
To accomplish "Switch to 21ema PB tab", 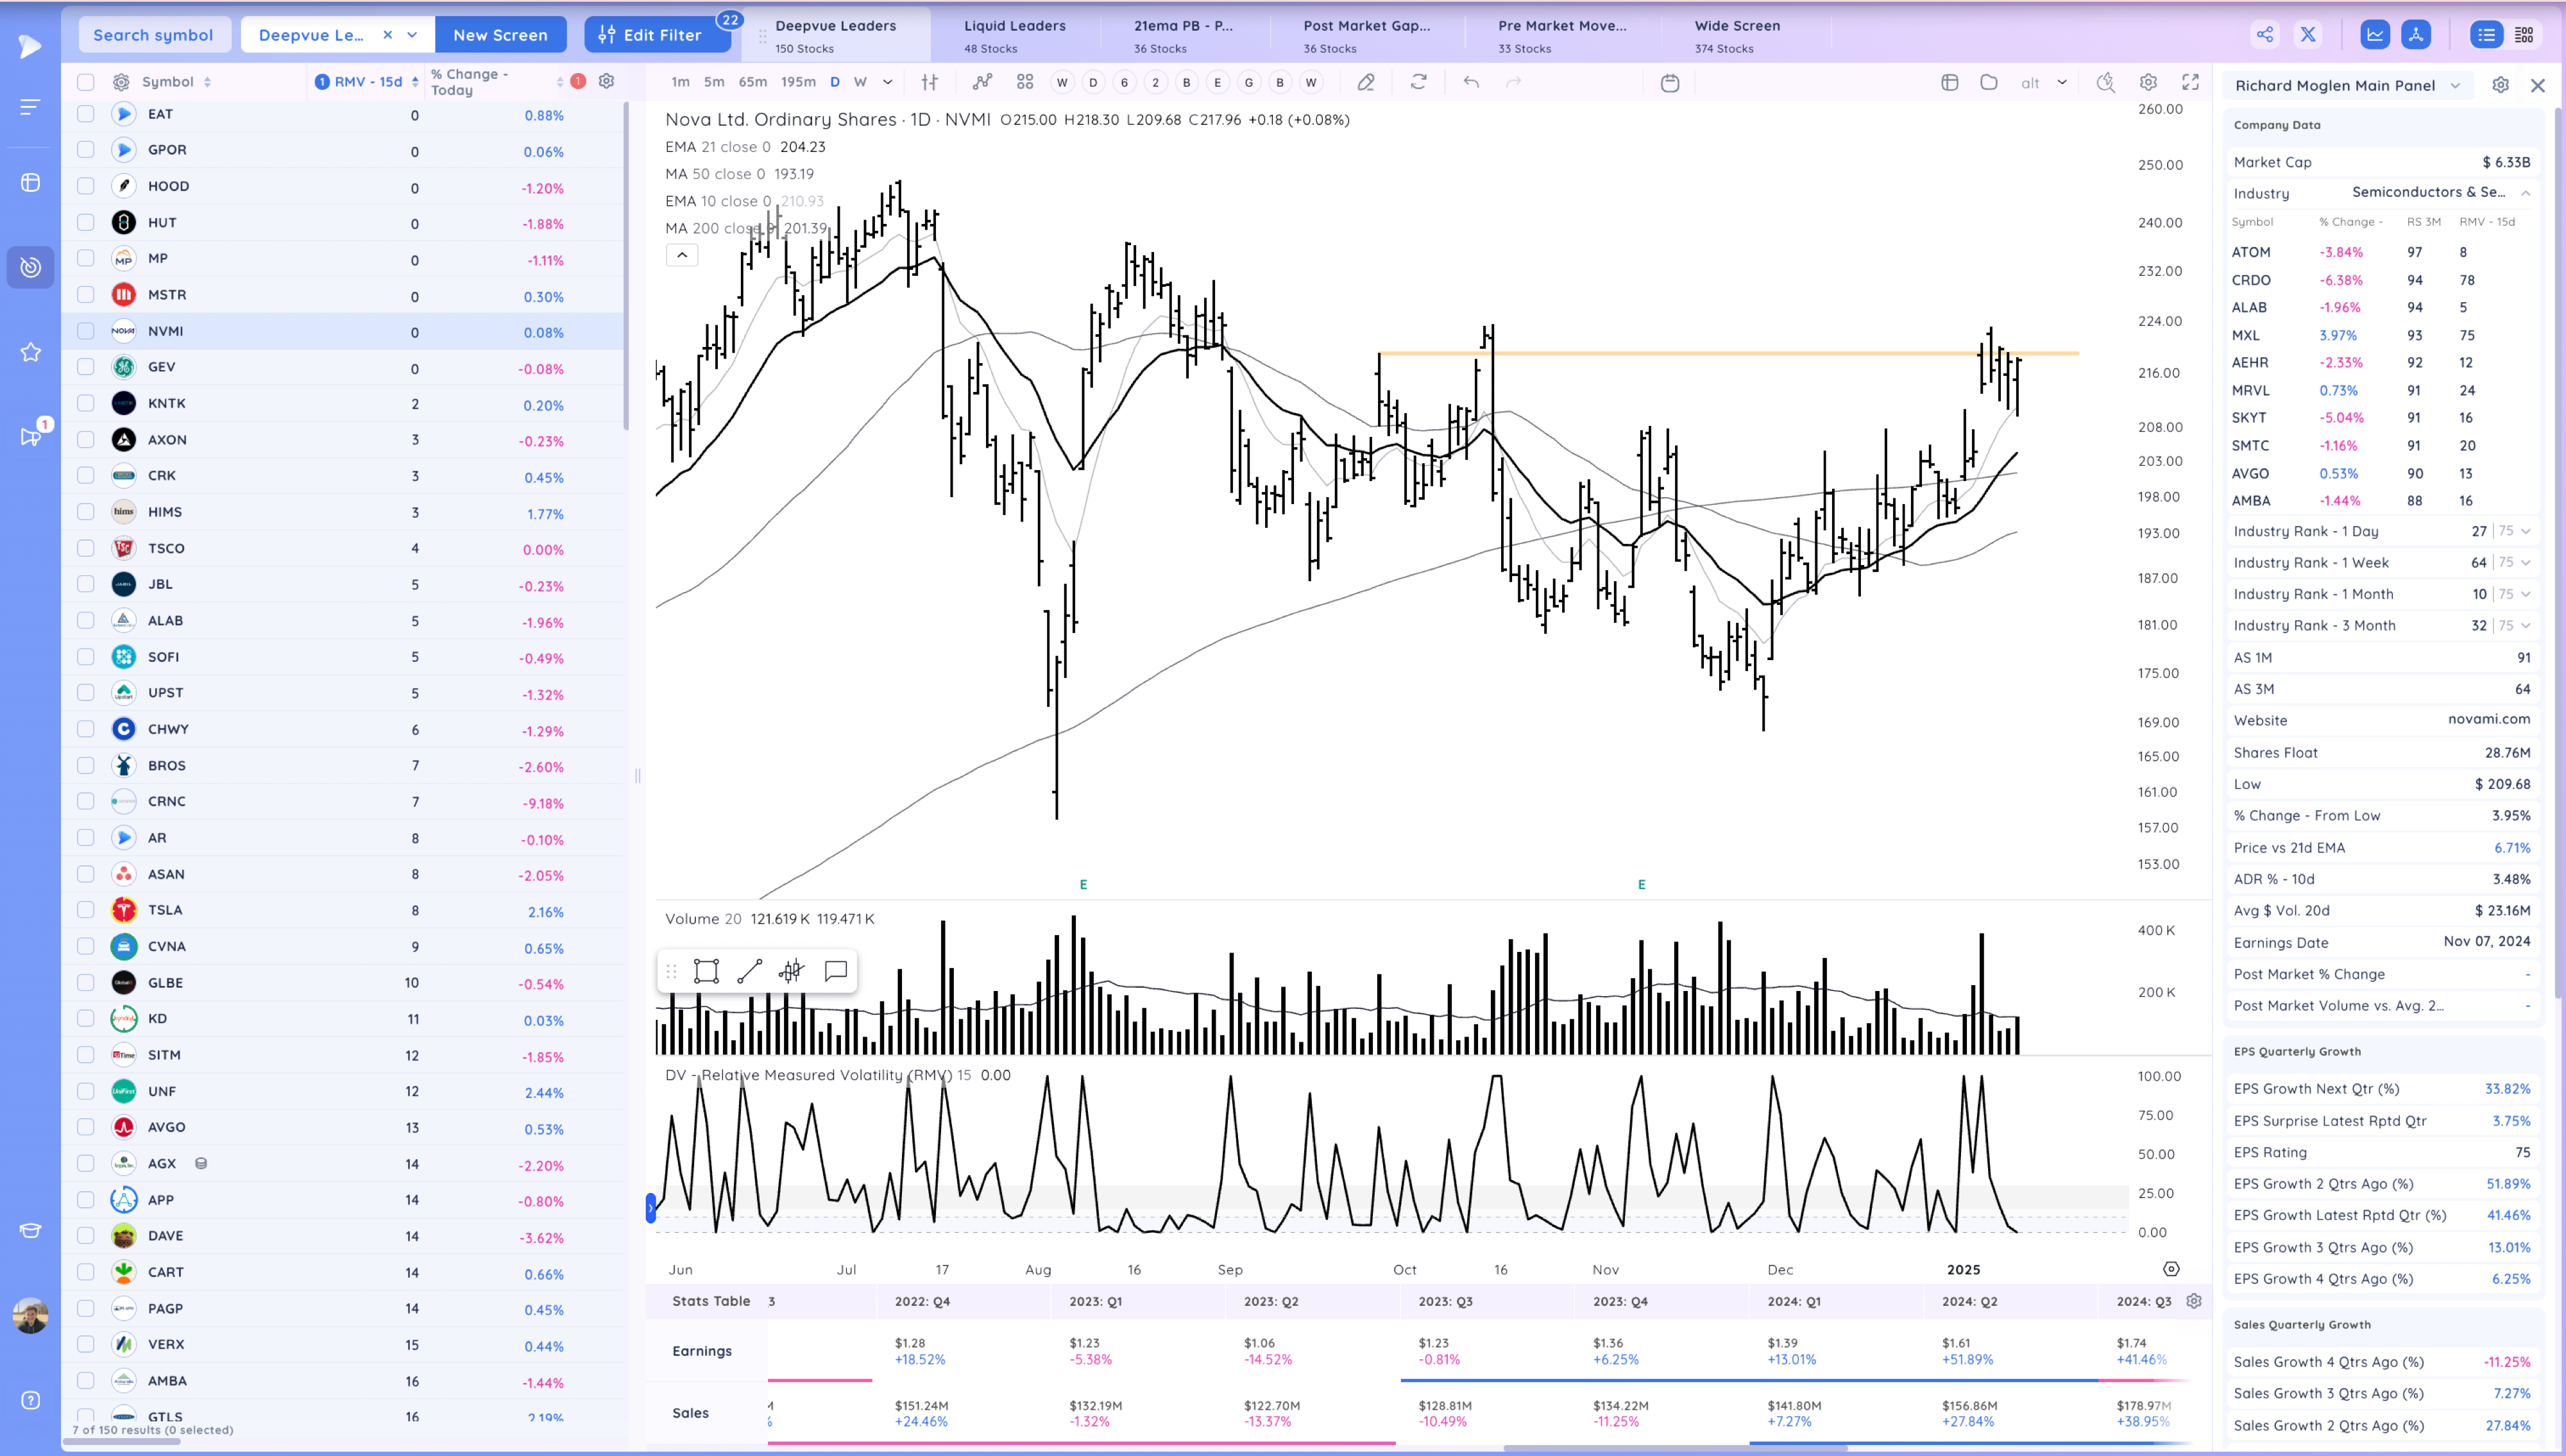I will [1184, 36].
